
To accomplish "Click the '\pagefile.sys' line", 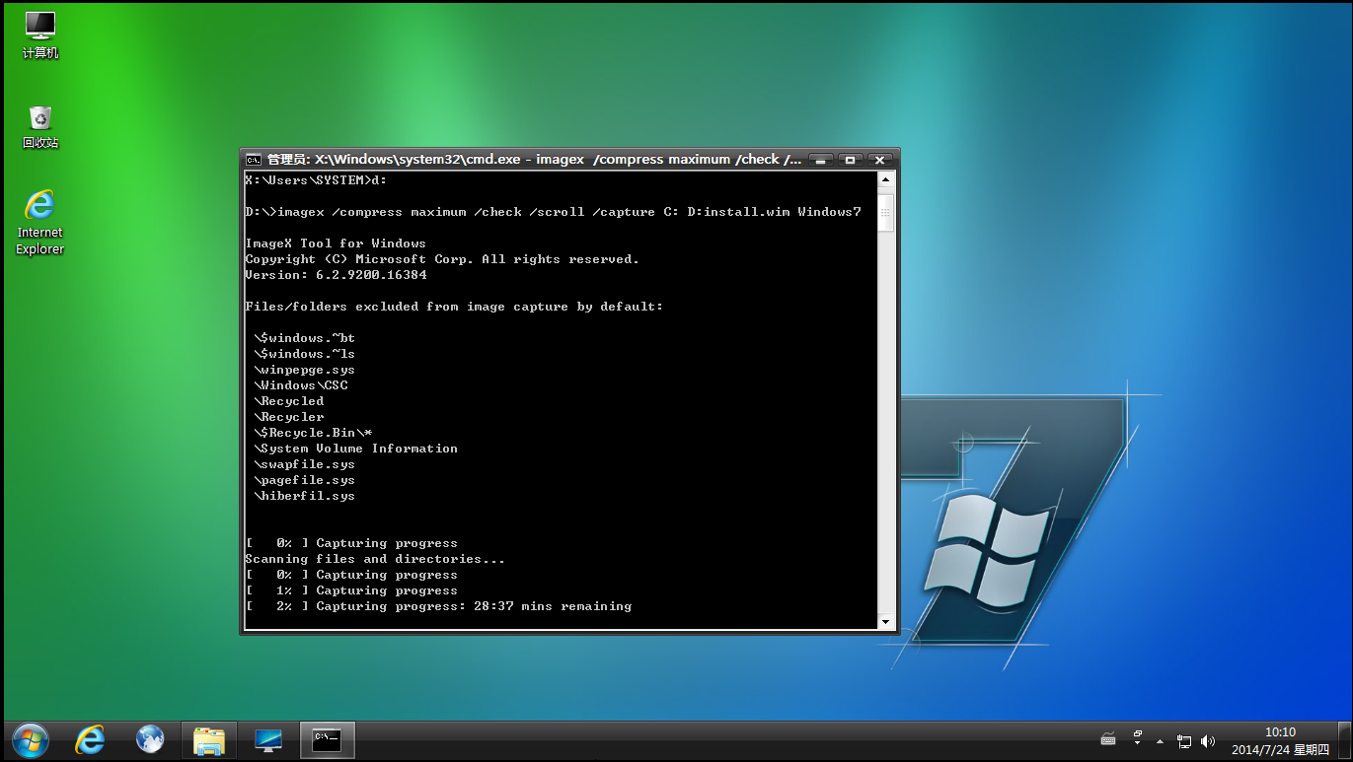I will tap(304, 480).
